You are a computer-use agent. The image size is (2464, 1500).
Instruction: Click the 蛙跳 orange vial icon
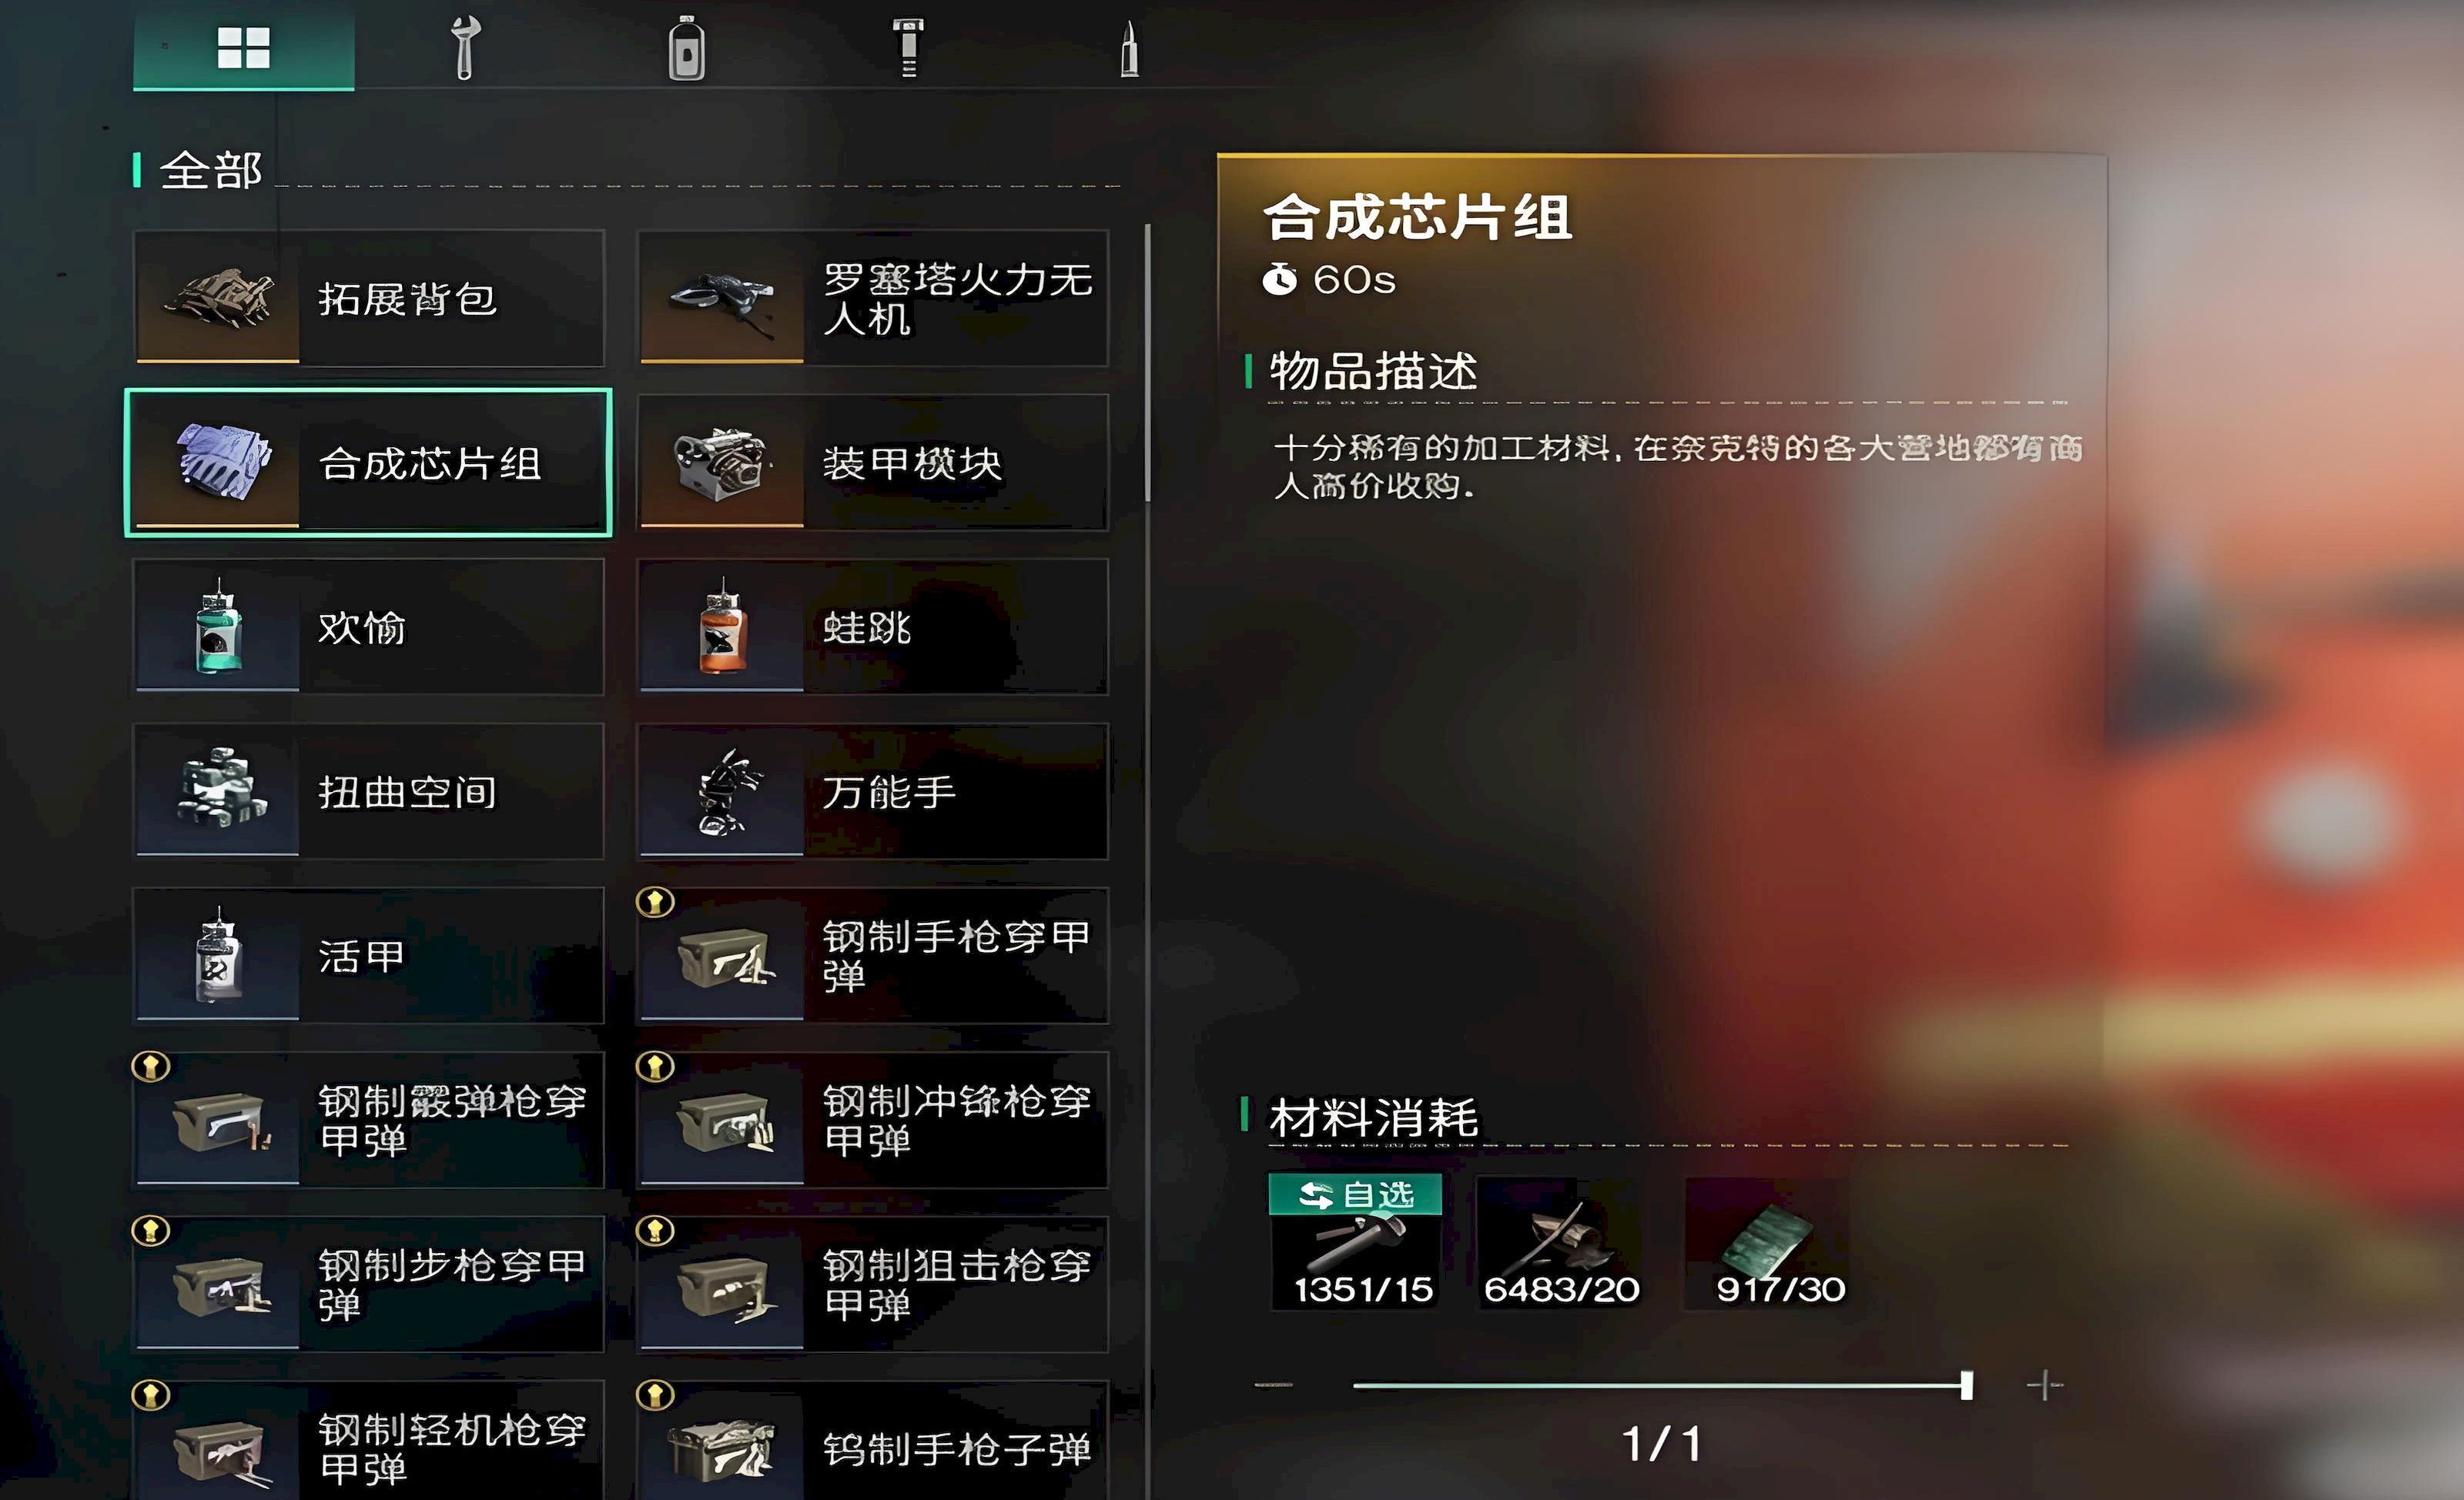[x=721, y=626]
